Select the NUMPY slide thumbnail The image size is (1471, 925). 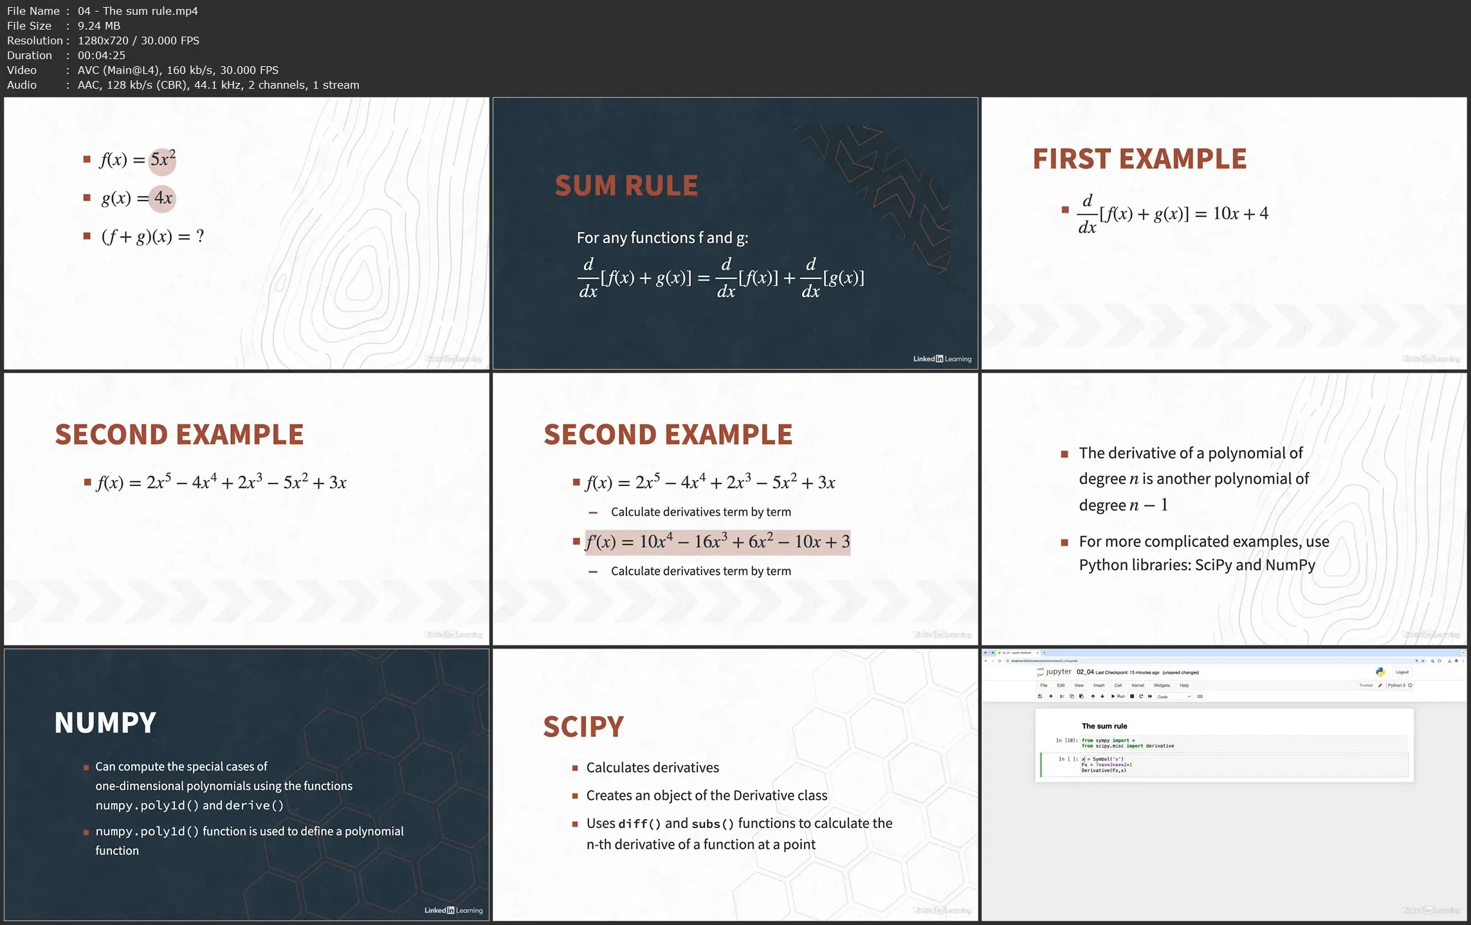click(246, 784)
